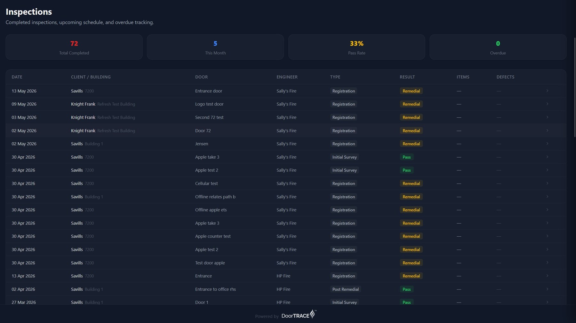Click the date 13 May 2026
Viewport: 576px width, 323px height.
pyautogui.click(x=24, y=91)
